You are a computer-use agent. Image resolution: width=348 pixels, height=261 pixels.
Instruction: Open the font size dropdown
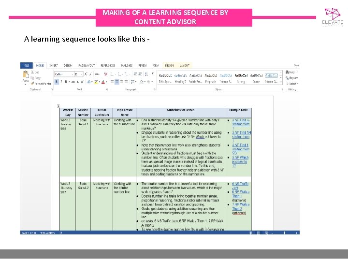point(82,74)
